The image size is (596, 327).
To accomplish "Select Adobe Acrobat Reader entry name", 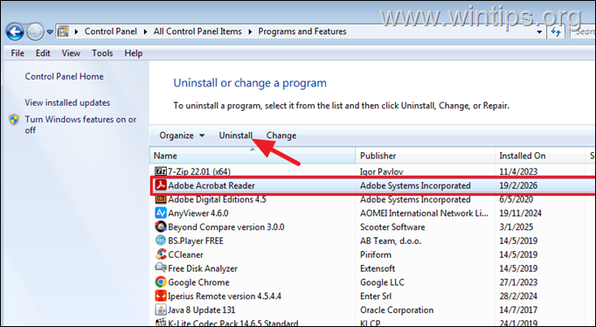I will pyautogui.click(x=211, y=185).
